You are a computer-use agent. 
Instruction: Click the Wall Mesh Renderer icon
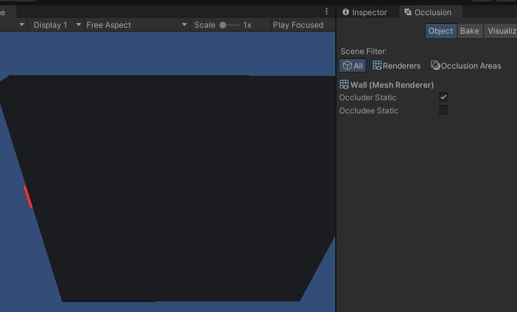[344, 84]
